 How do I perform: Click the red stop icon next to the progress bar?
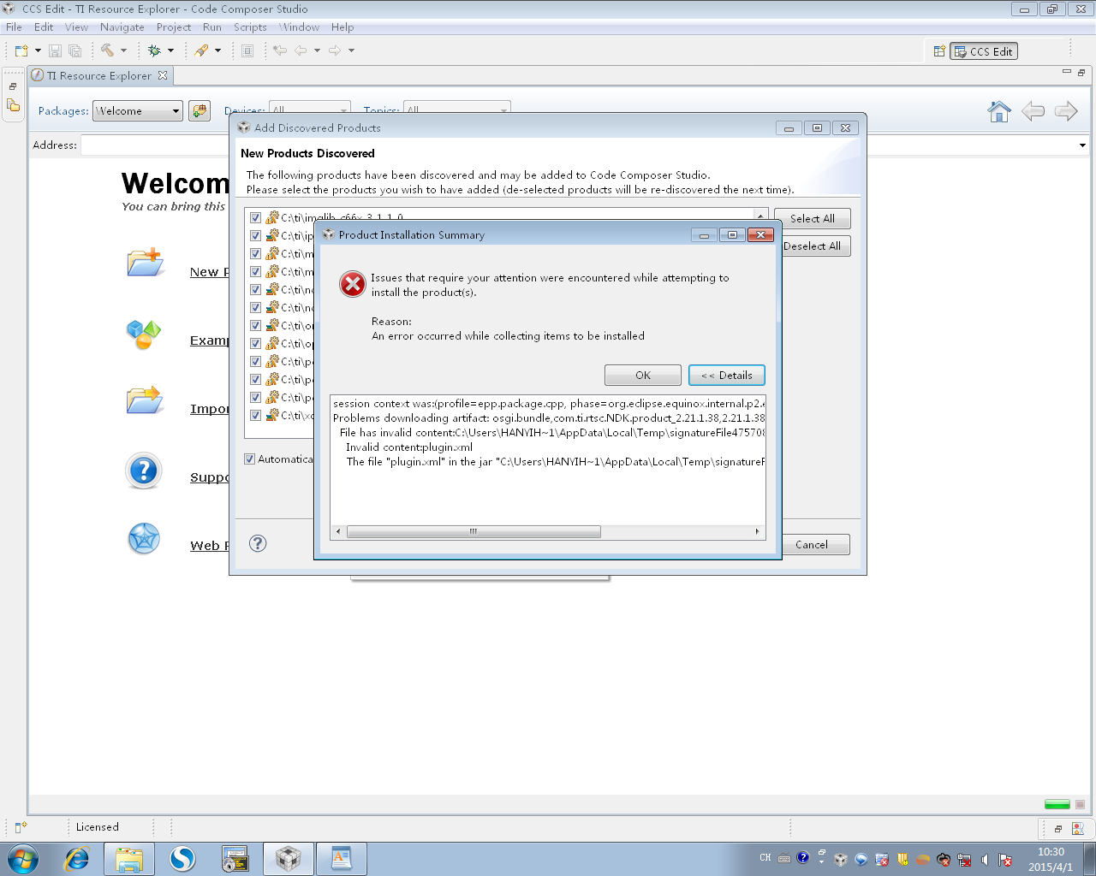click(1080, 804)
